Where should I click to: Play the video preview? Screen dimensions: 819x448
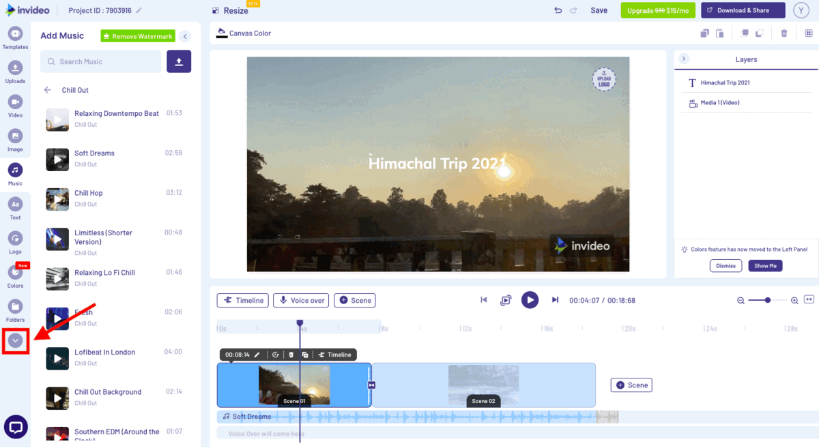coord(530,300)
